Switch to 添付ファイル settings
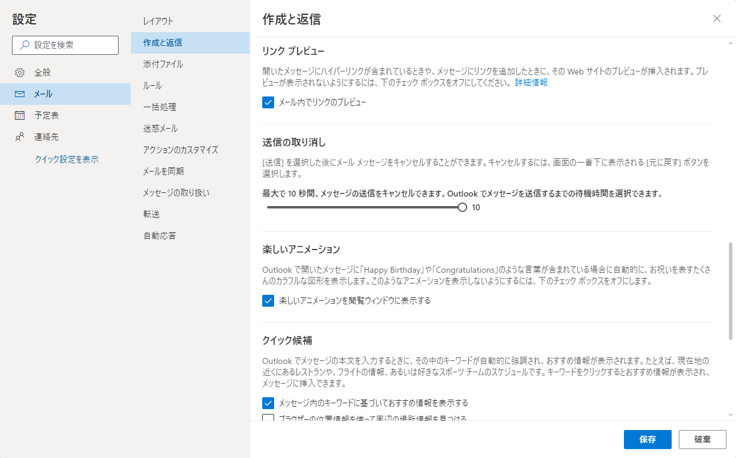 [x=165, y=64]
